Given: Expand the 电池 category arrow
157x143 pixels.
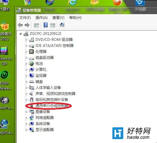Looking at the screenshot, I should coord(27,64).
